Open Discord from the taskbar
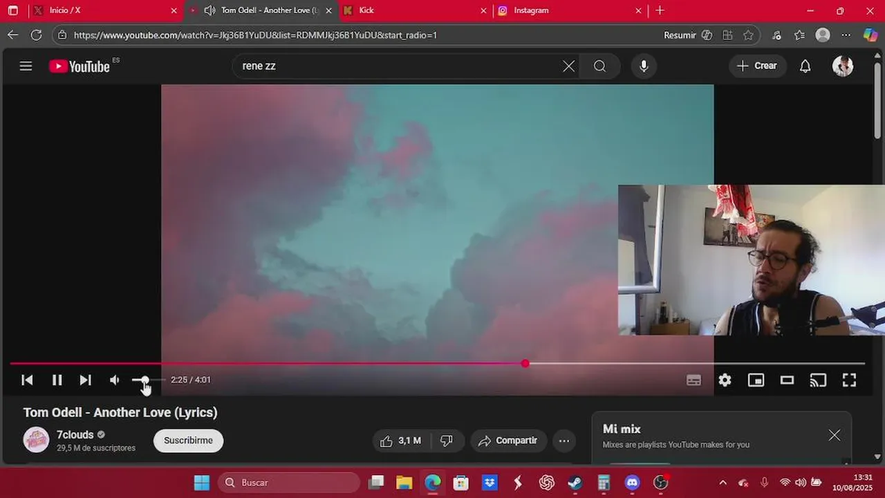Screen dimensions: 885x498 point(632,482)
